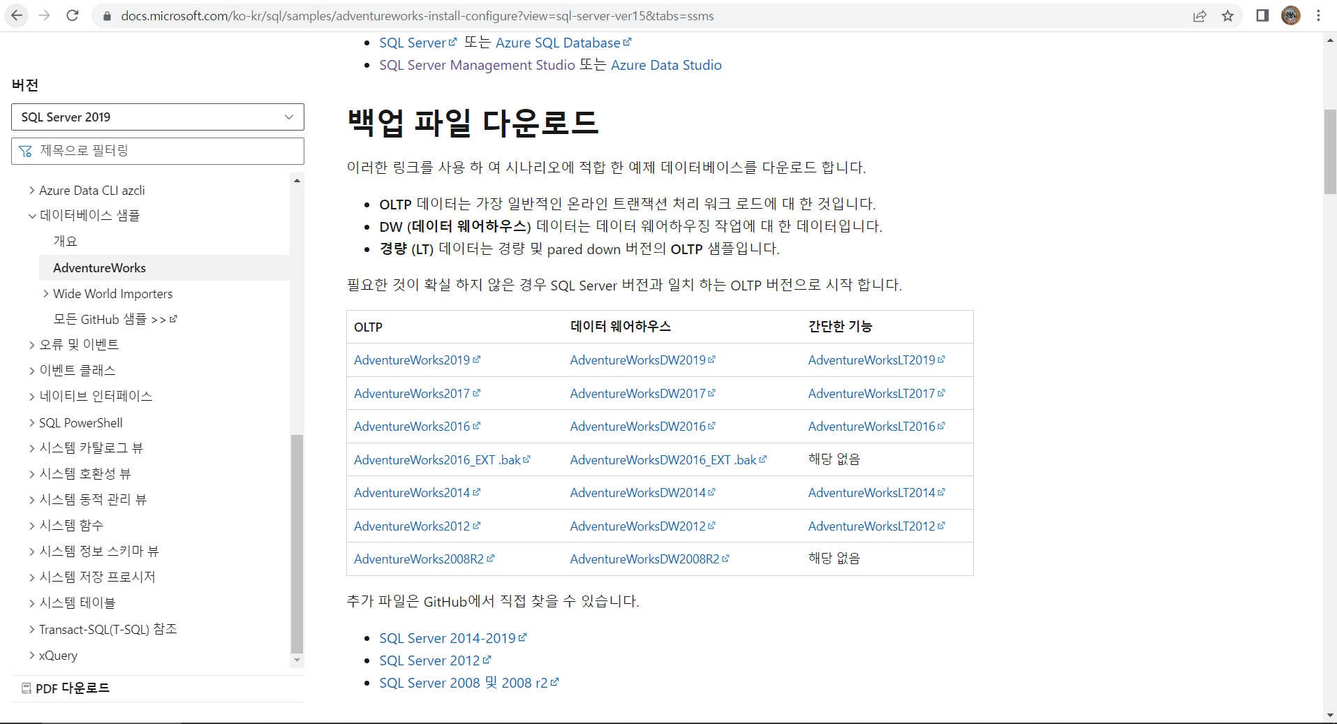
Task: Open the SQL Server link
Action: tap(418, 43)
